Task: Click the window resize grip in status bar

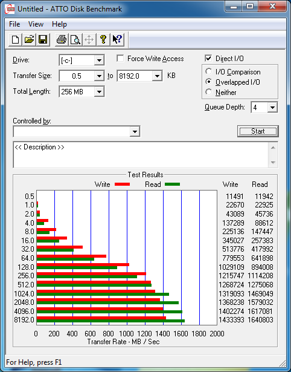Action: (282, 363)
